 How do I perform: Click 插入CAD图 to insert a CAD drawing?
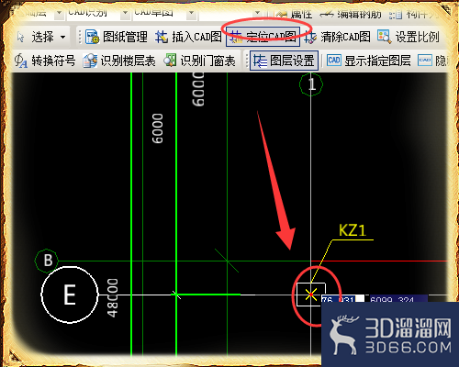188,37
